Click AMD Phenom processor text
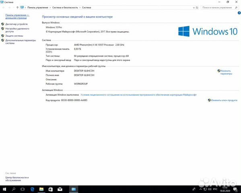The height and width of the screenshot is (193, 241). [99, 45]
